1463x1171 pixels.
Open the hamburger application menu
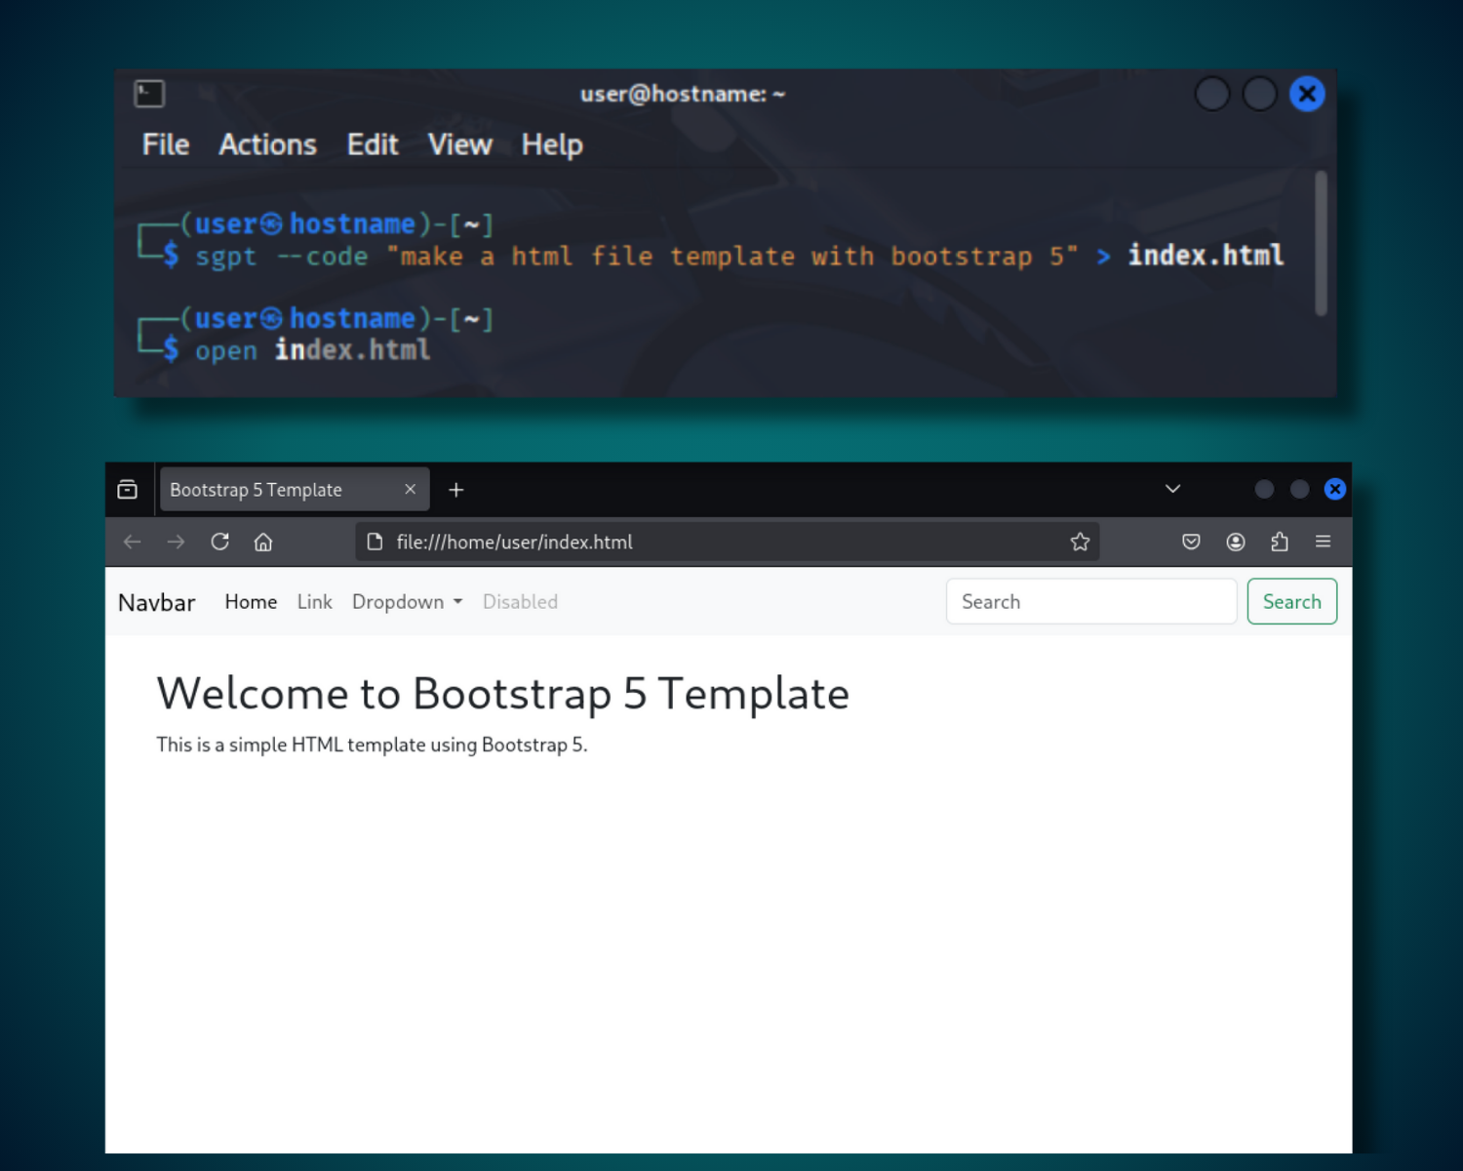click(1324, 542)
